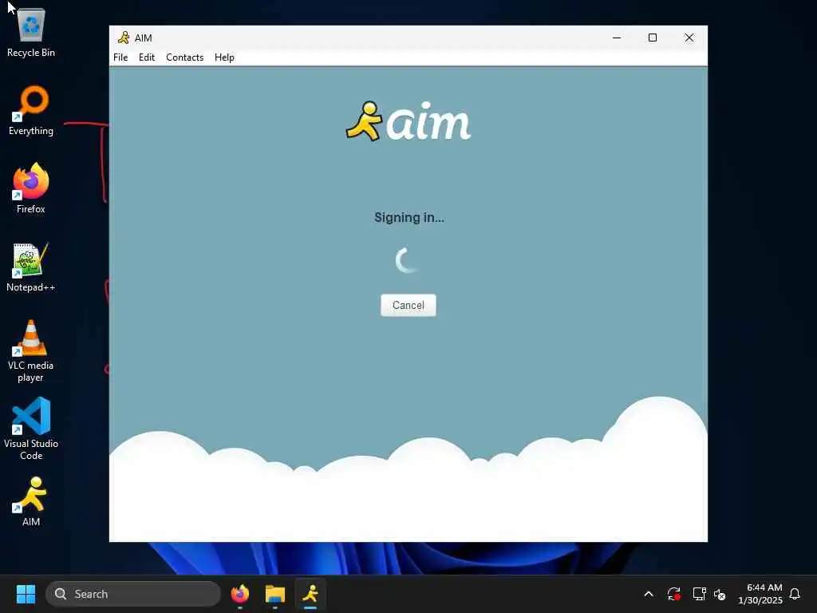
Task: Click the aim logo in the window
Action: [x=408, y=121]
